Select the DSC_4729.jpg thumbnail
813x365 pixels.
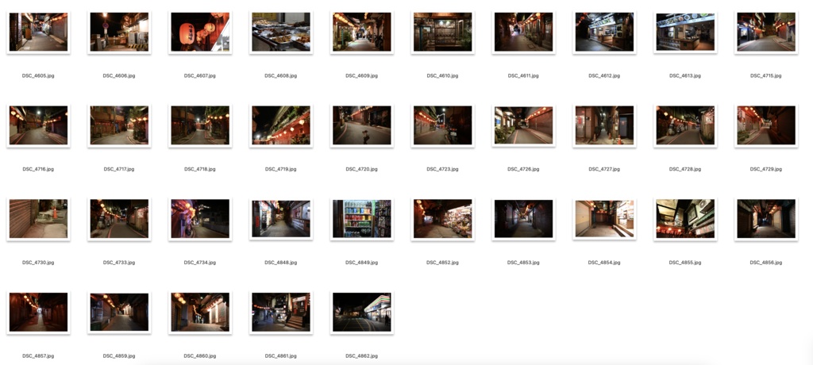(x=766, y=125)
